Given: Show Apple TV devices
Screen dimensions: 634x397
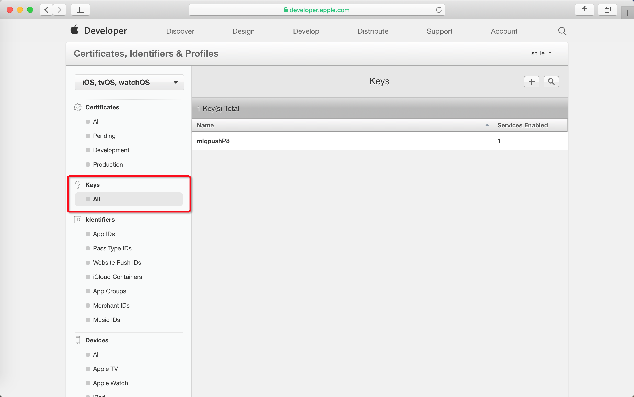Looking at the screenshot, I should pyautogui.click(x=105, y=369).
